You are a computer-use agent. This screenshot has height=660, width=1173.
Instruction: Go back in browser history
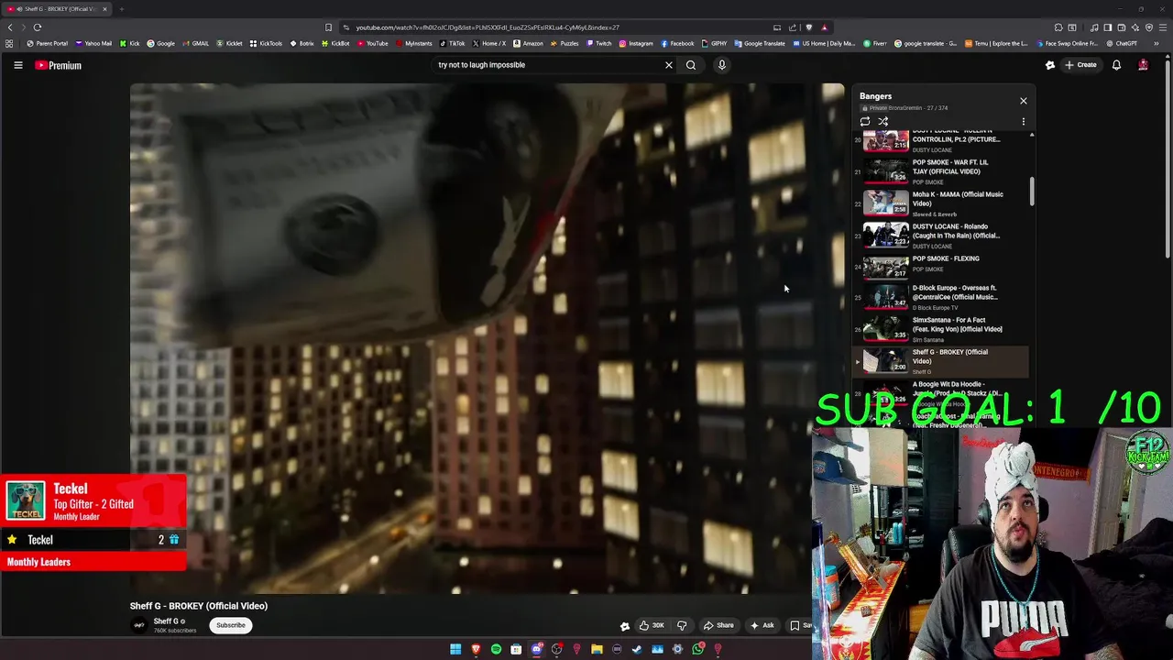pyautogui.click(x=10, y=27)
